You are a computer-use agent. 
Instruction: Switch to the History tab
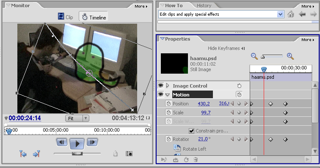click(x=204, y=6)
